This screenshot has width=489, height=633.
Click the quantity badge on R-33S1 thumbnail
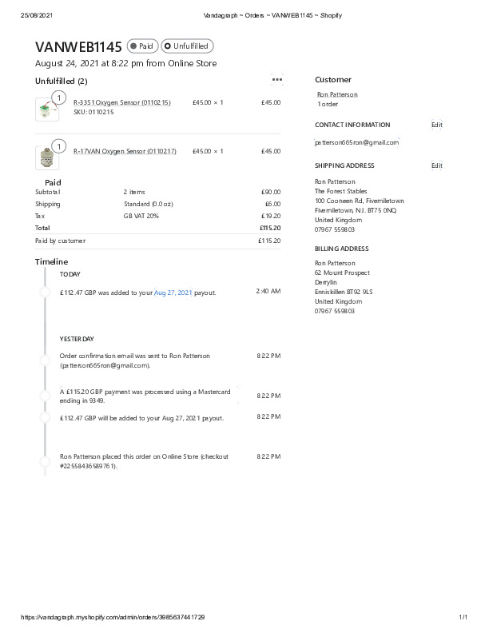point(58,98)
